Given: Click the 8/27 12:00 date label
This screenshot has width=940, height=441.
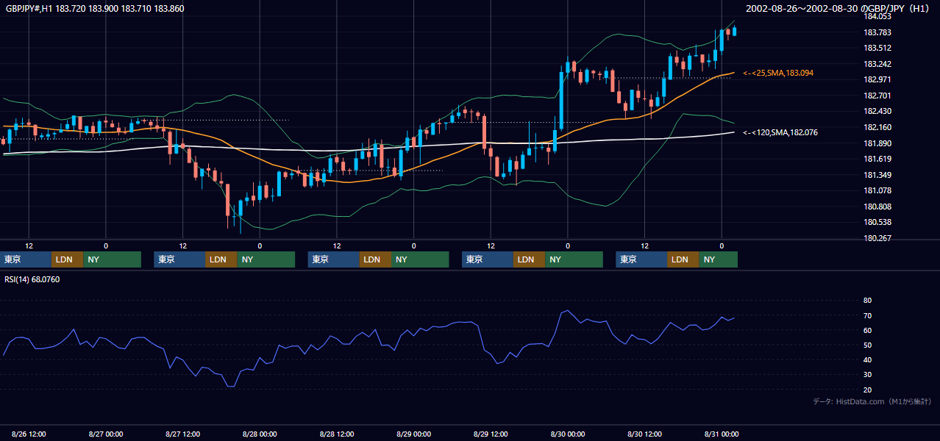Looking at the screenshot, I should click(183, 434).
